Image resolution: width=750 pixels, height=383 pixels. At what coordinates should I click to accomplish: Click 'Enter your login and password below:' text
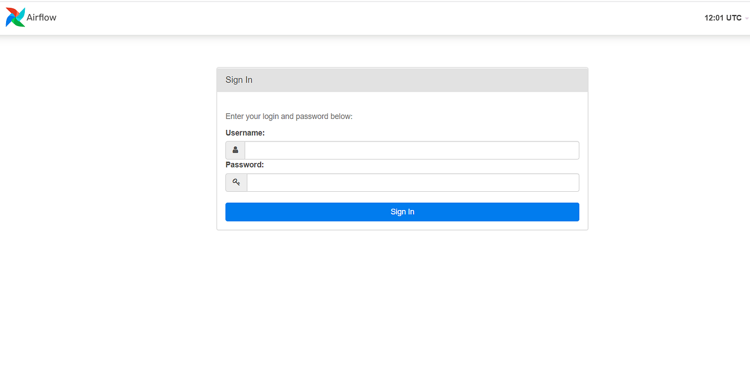click(x=289, y=117)
